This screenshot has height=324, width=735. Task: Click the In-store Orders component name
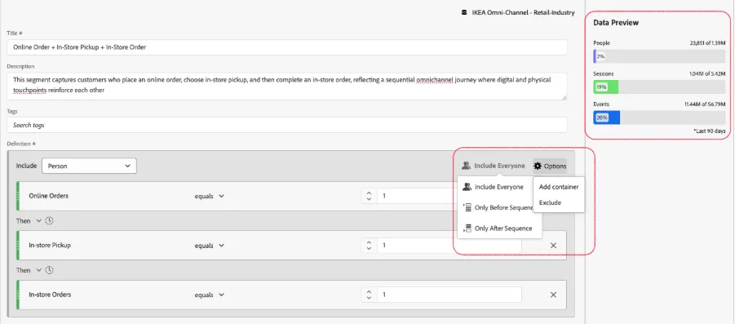50,295
